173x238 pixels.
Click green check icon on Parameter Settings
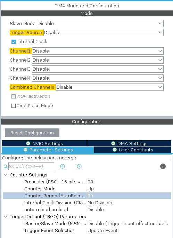[25, 150]
